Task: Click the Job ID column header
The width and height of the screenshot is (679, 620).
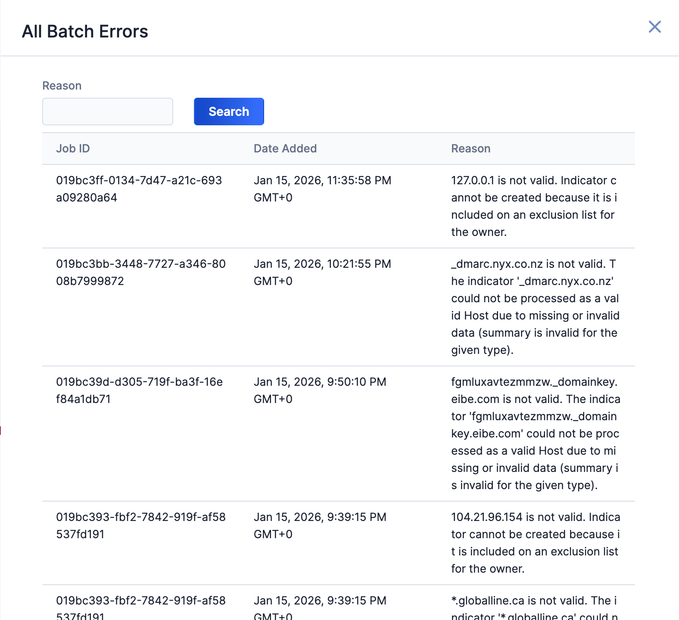Action: tap(73, 149)
